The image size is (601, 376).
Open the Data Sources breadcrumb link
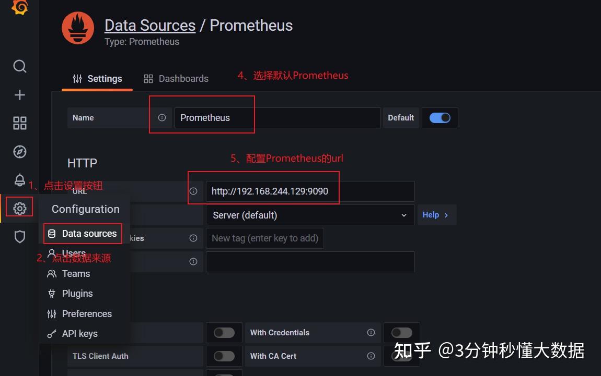pos(149,25)
